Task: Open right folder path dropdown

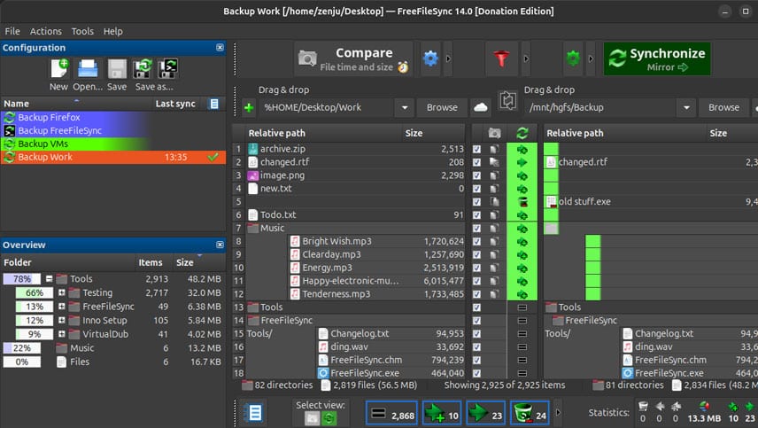Action: [x=686, y=107]
